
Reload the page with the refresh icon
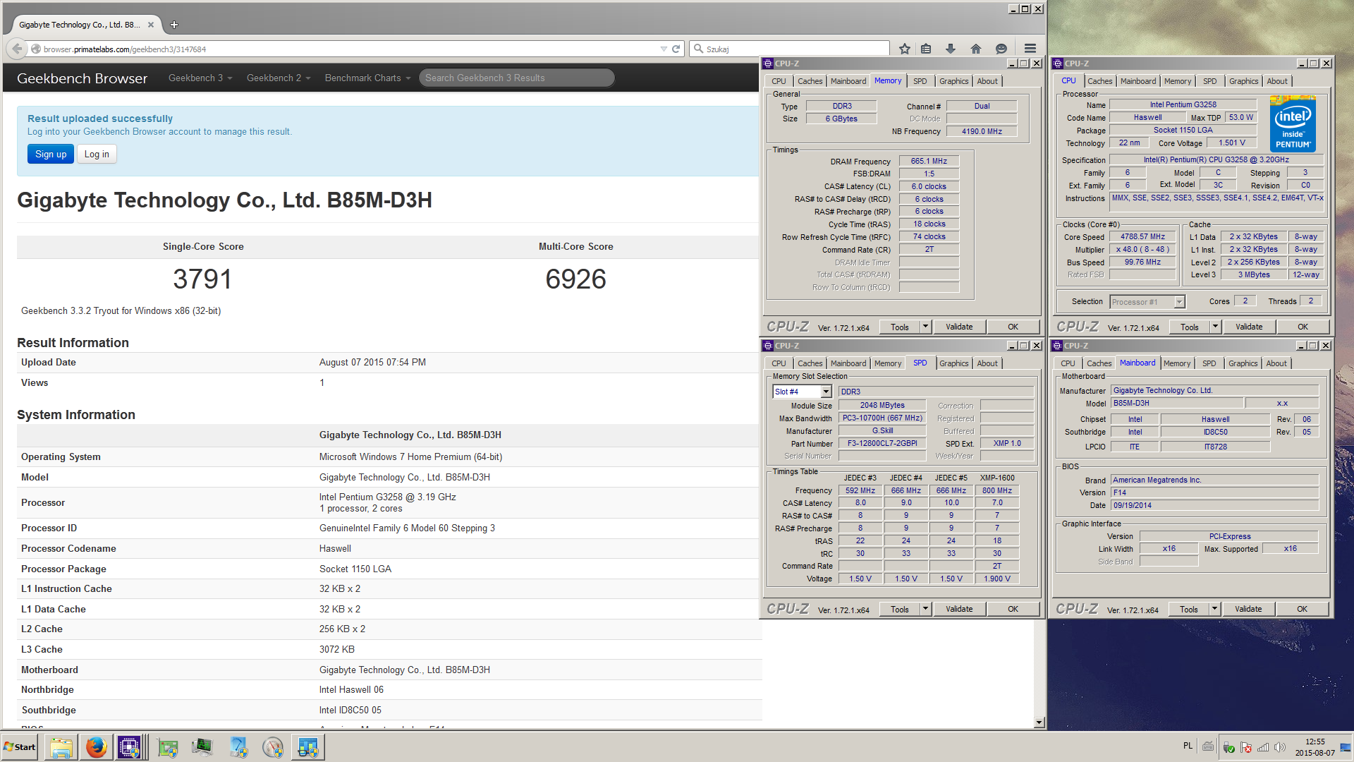click(676, 49)
